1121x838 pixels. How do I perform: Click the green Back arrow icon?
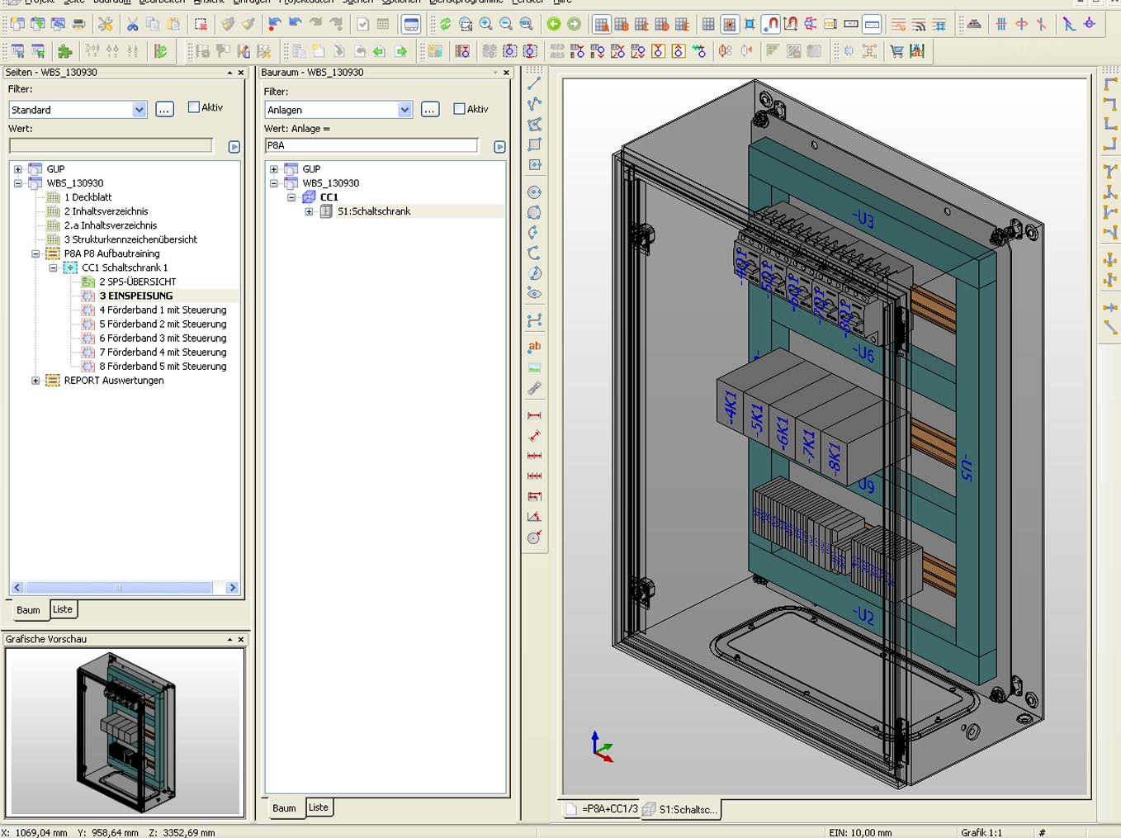coord(554,24)
